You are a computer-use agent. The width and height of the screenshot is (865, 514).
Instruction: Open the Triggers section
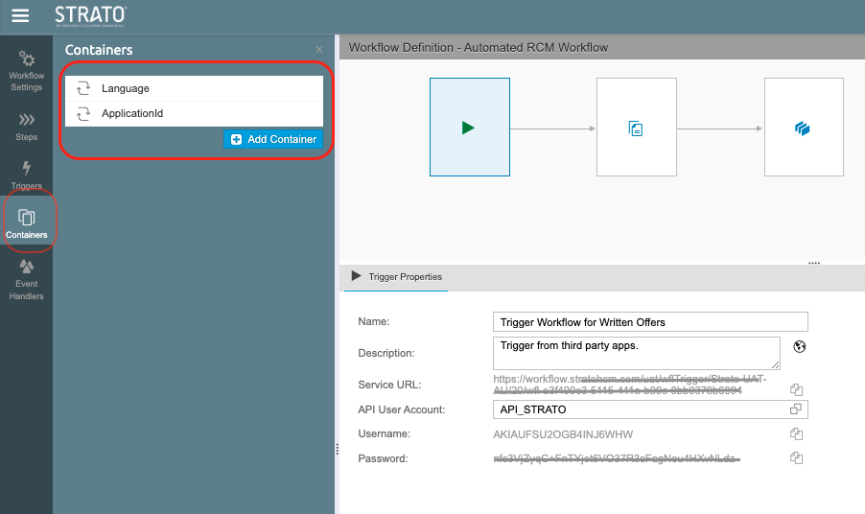point(26,175)
